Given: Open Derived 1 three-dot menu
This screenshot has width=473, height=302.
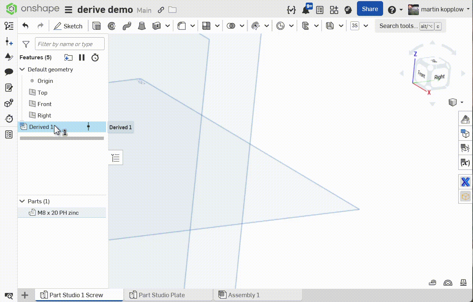Looking at the screenshot, I should (x=88, y=127).
